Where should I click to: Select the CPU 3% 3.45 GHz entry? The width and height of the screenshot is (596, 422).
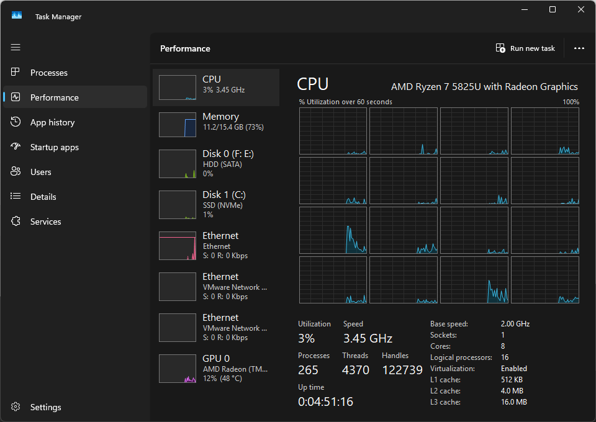click(x=216, y=88)
